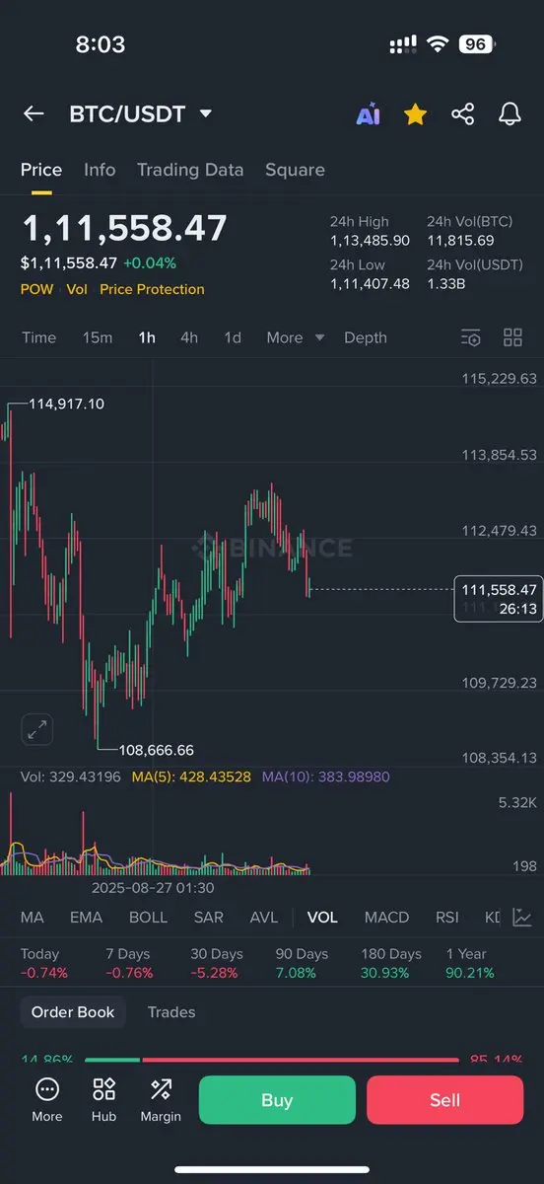Switch to the Trading Data tab

tap(190, 170)
